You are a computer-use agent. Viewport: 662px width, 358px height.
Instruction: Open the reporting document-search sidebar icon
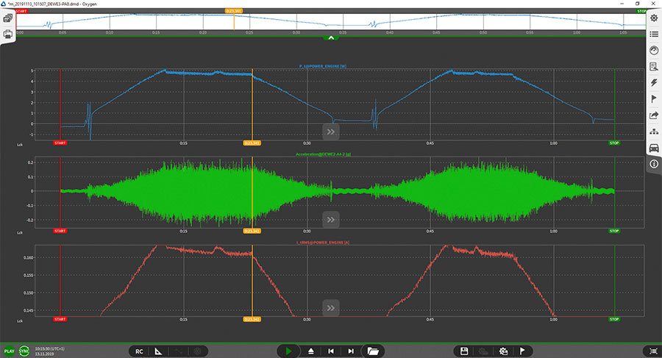(654, 67)
